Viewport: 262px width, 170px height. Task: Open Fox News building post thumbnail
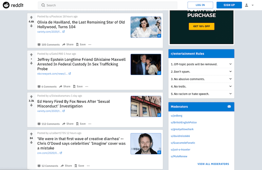point(146,106)
